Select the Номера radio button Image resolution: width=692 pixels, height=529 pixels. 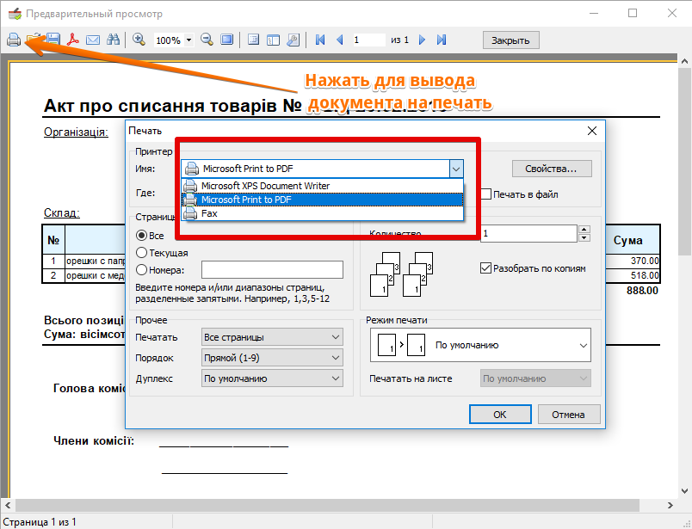coord(141,269)
